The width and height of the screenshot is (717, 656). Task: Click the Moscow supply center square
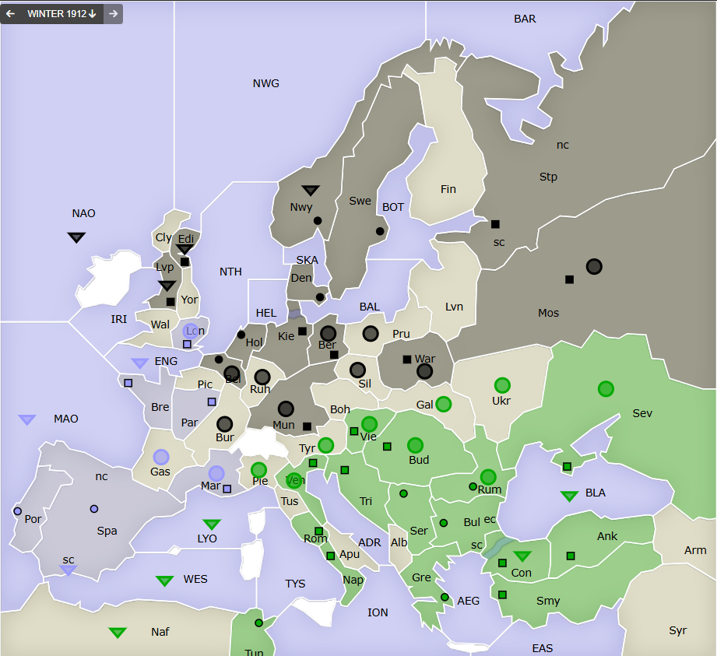coord(569,279)
